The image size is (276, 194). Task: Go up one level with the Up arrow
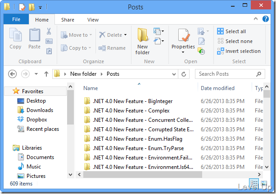(x=46, y=74)
